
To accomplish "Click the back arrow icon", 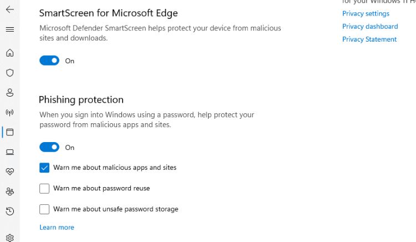I will (9, 9).
